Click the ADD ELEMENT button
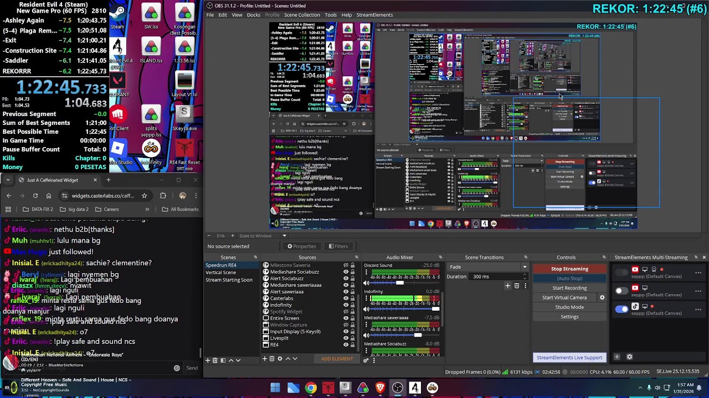Viewport: 709px width, 398px height. (337, 359)
